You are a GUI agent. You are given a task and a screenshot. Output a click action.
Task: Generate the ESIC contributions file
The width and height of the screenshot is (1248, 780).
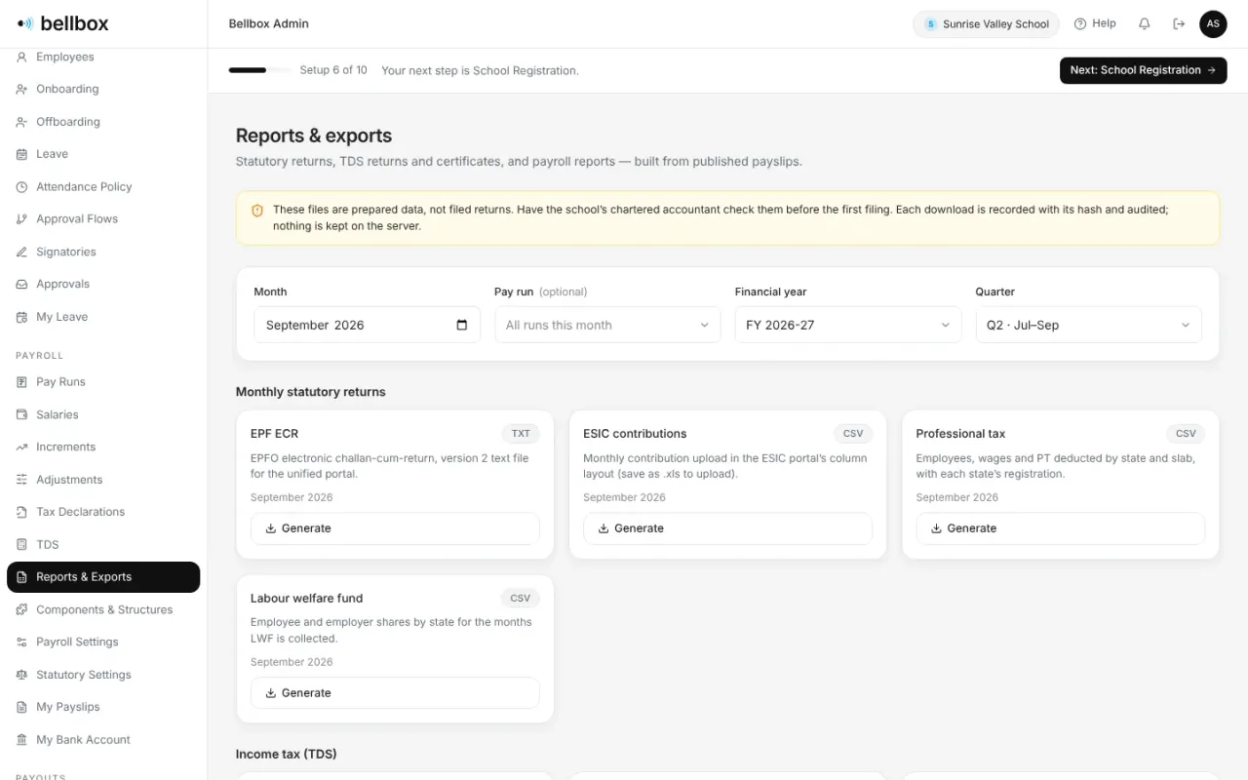(x=727, y=528)
